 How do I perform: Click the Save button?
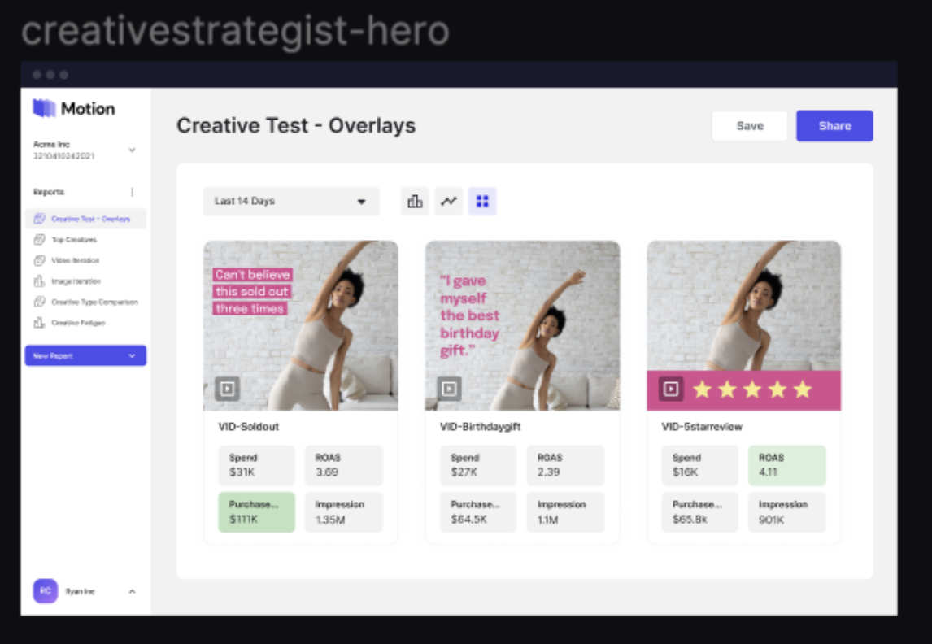749,126
